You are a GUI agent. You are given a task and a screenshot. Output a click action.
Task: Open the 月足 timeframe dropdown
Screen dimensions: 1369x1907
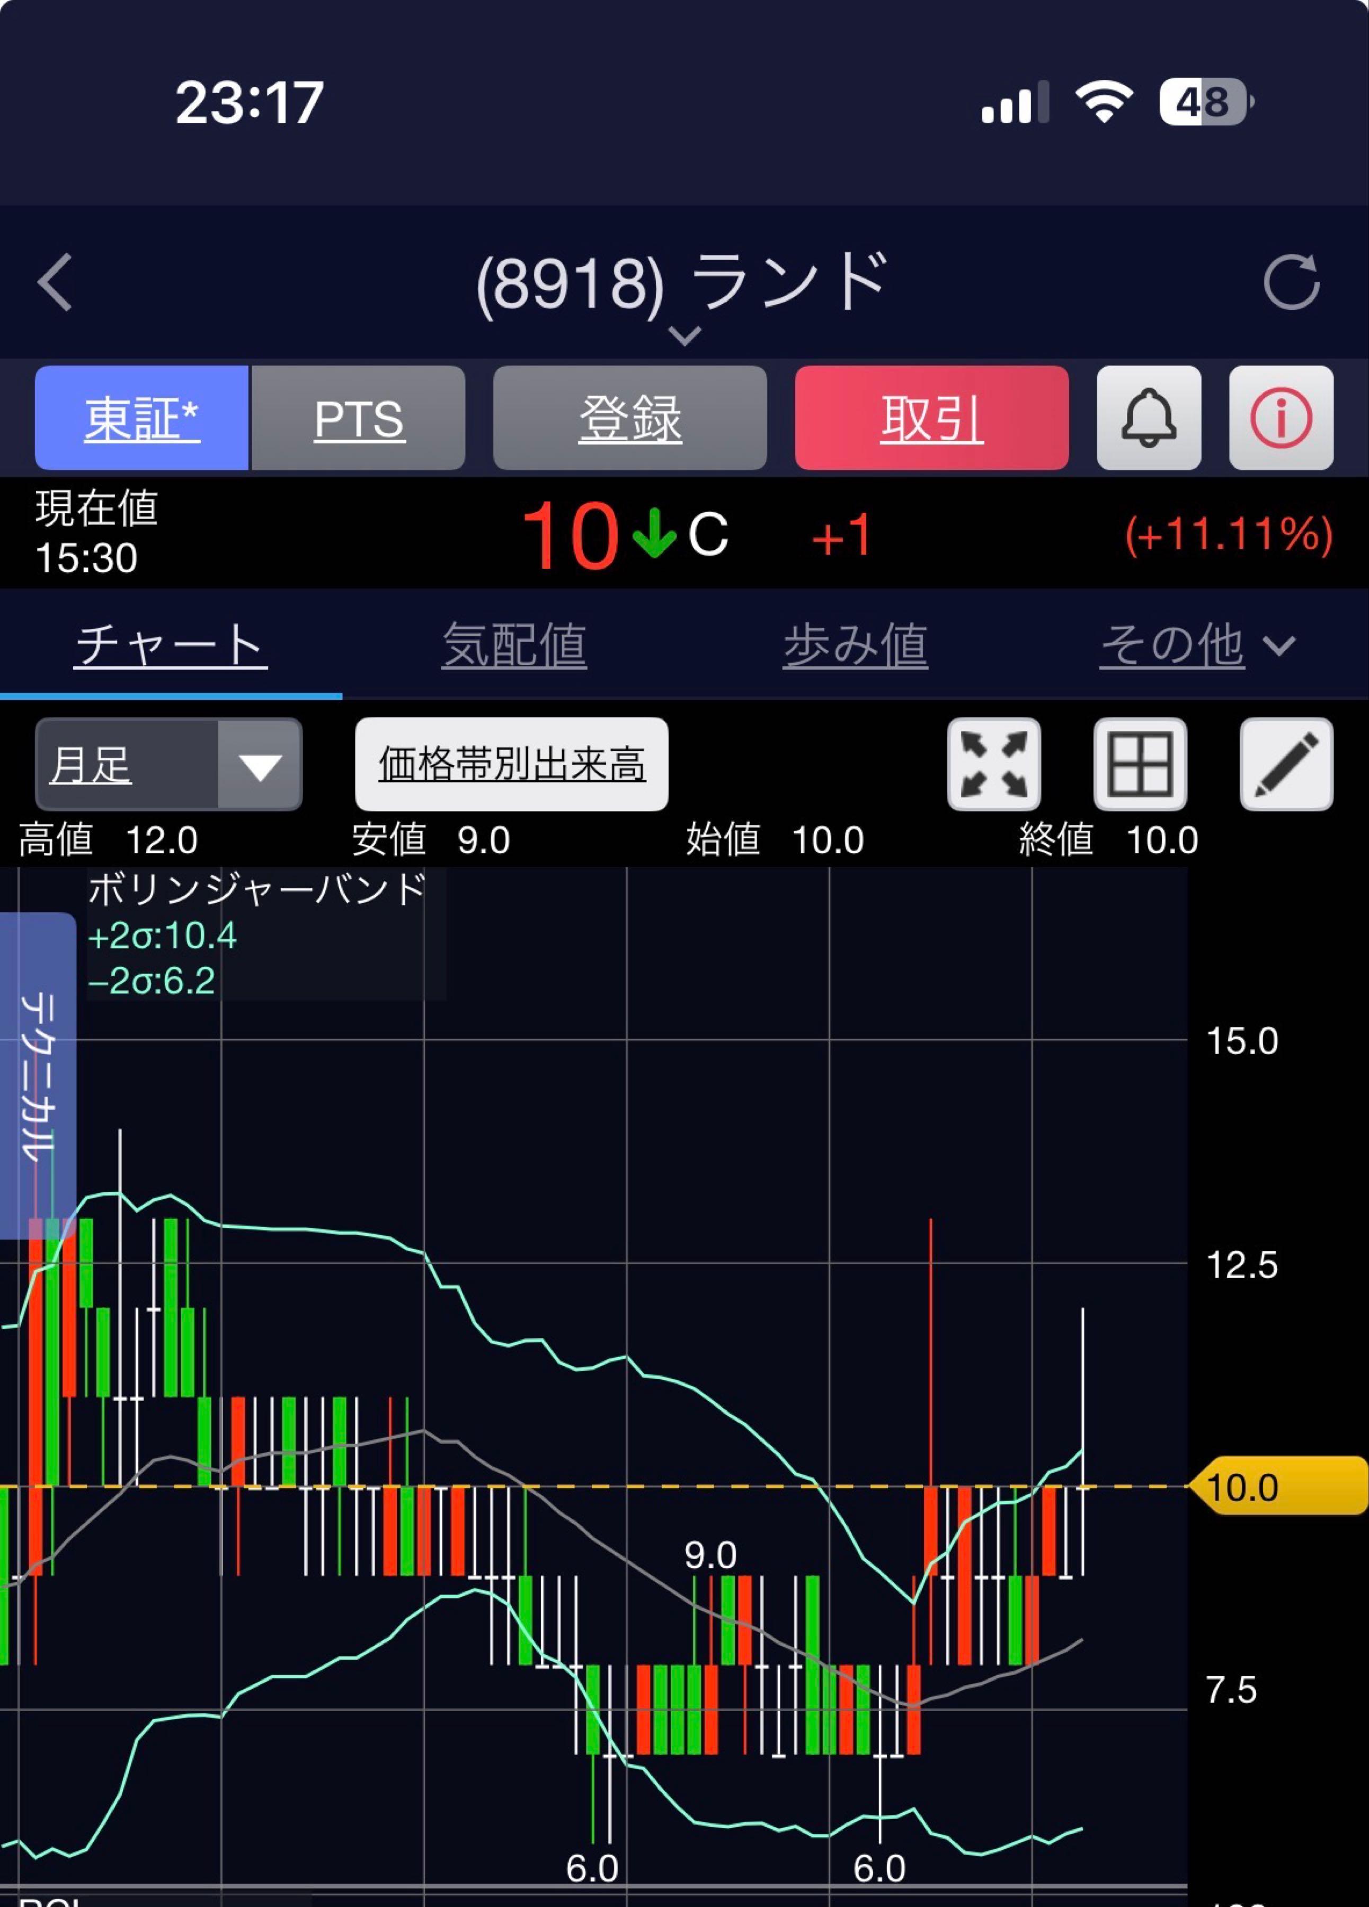[168, 764]
